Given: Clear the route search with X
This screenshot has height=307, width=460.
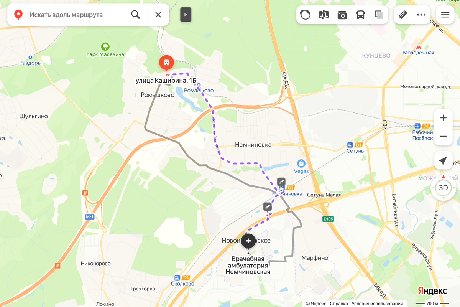Looking at the screenshot, I should [x=158, y=15].
